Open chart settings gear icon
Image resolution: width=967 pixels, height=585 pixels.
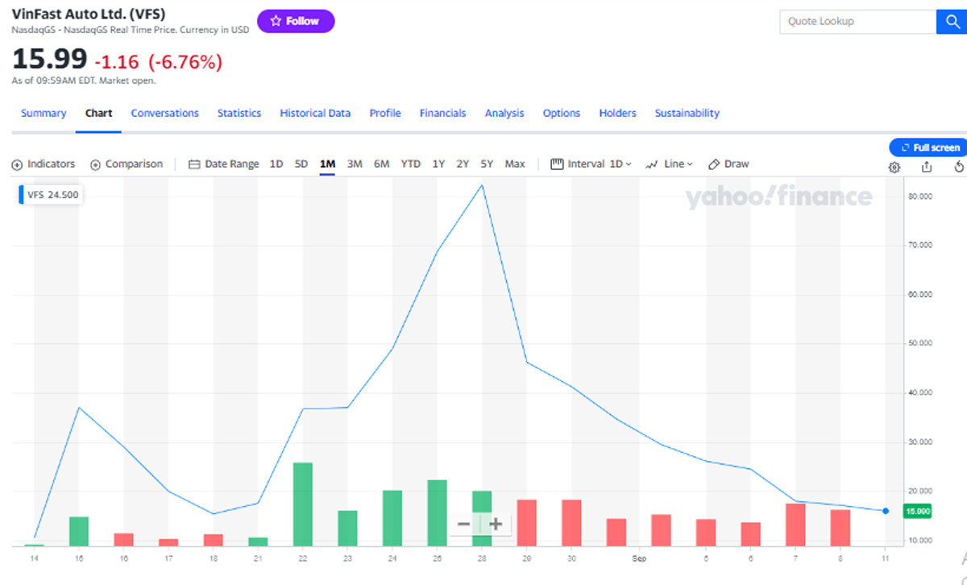point(894,167)
